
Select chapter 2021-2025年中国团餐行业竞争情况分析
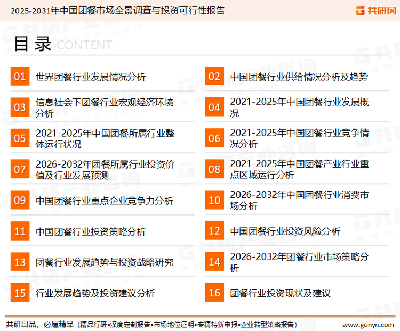pyautogui.click(x=300, y=138)
